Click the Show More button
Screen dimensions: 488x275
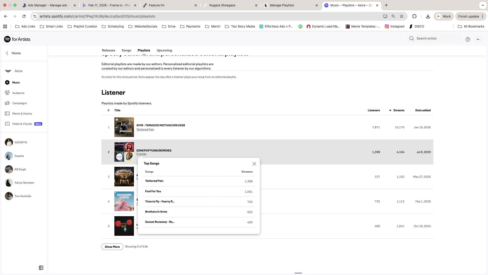112,247
